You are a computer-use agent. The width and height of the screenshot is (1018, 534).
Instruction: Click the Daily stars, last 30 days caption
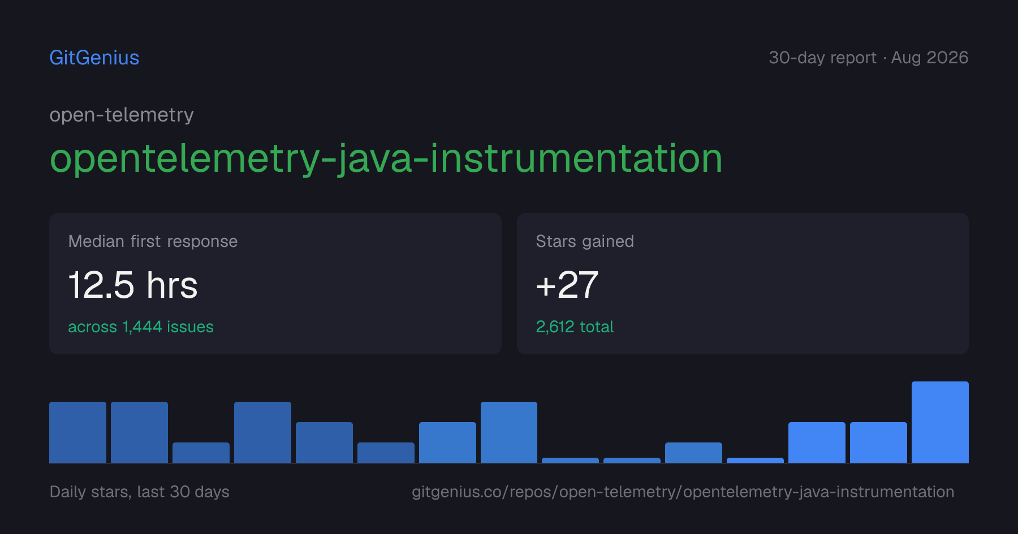point(140,492)
